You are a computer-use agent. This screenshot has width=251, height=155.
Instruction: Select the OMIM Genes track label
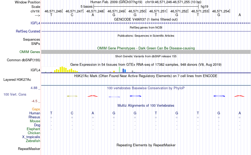click(30, 52)
